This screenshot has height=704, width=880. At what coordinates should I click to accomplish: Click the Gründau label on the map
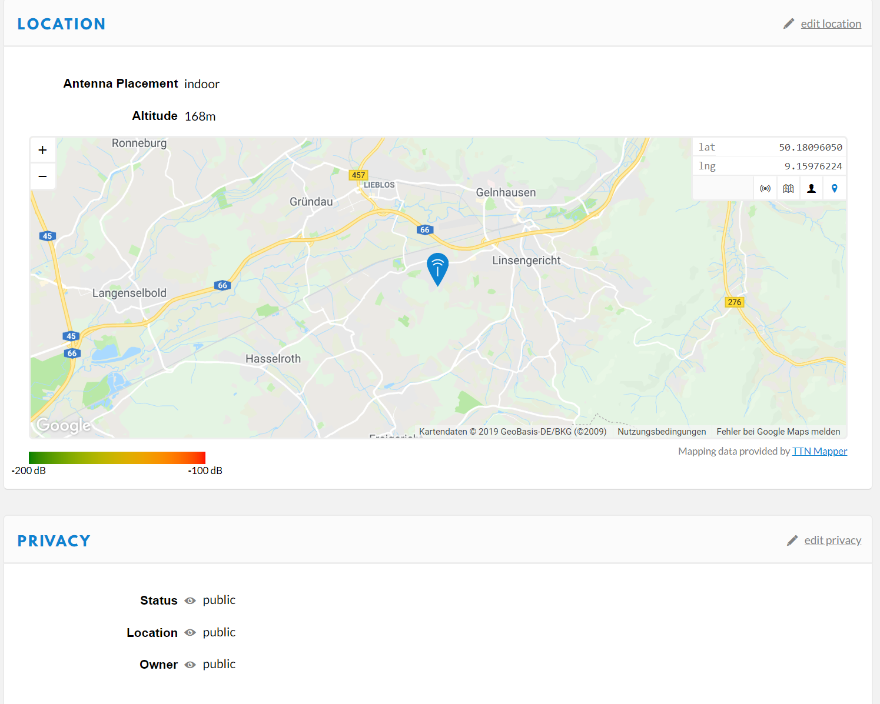(311, 202)
